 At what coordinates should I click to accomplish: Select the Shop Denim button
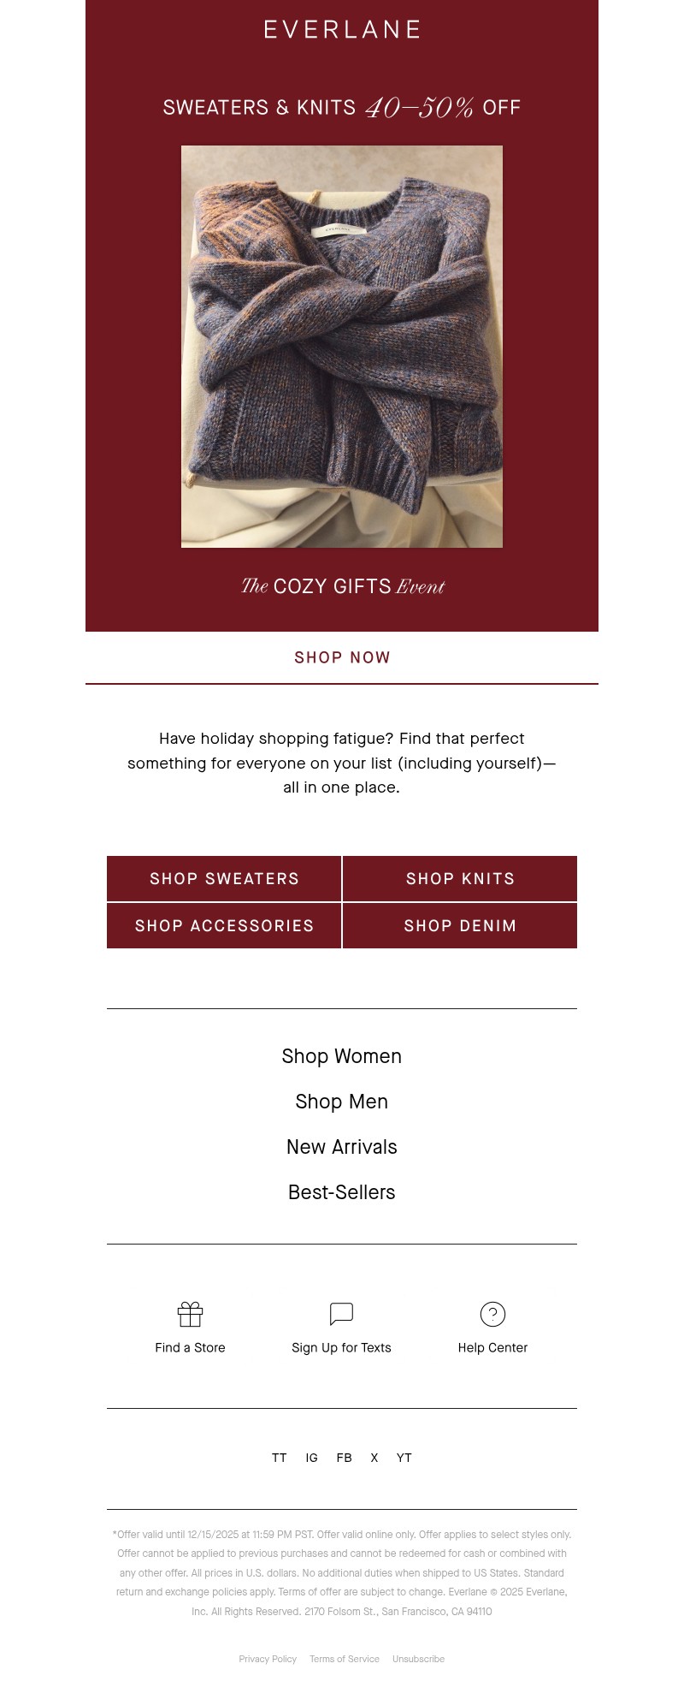coord(460,926)
